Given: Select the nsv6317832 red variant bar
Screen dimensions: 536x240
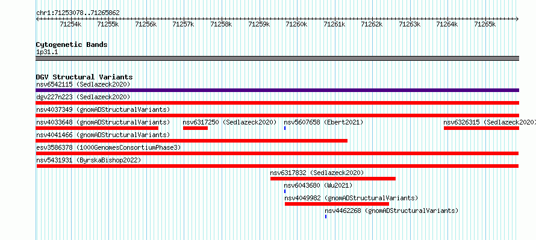Looking at the screenshot, I should click(x=333, y=179).
